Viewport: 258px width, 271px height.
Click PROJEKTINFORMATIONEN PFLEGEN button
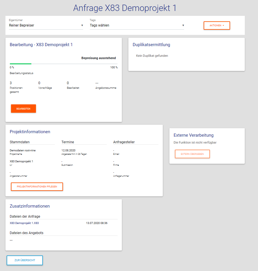(37, 187)
